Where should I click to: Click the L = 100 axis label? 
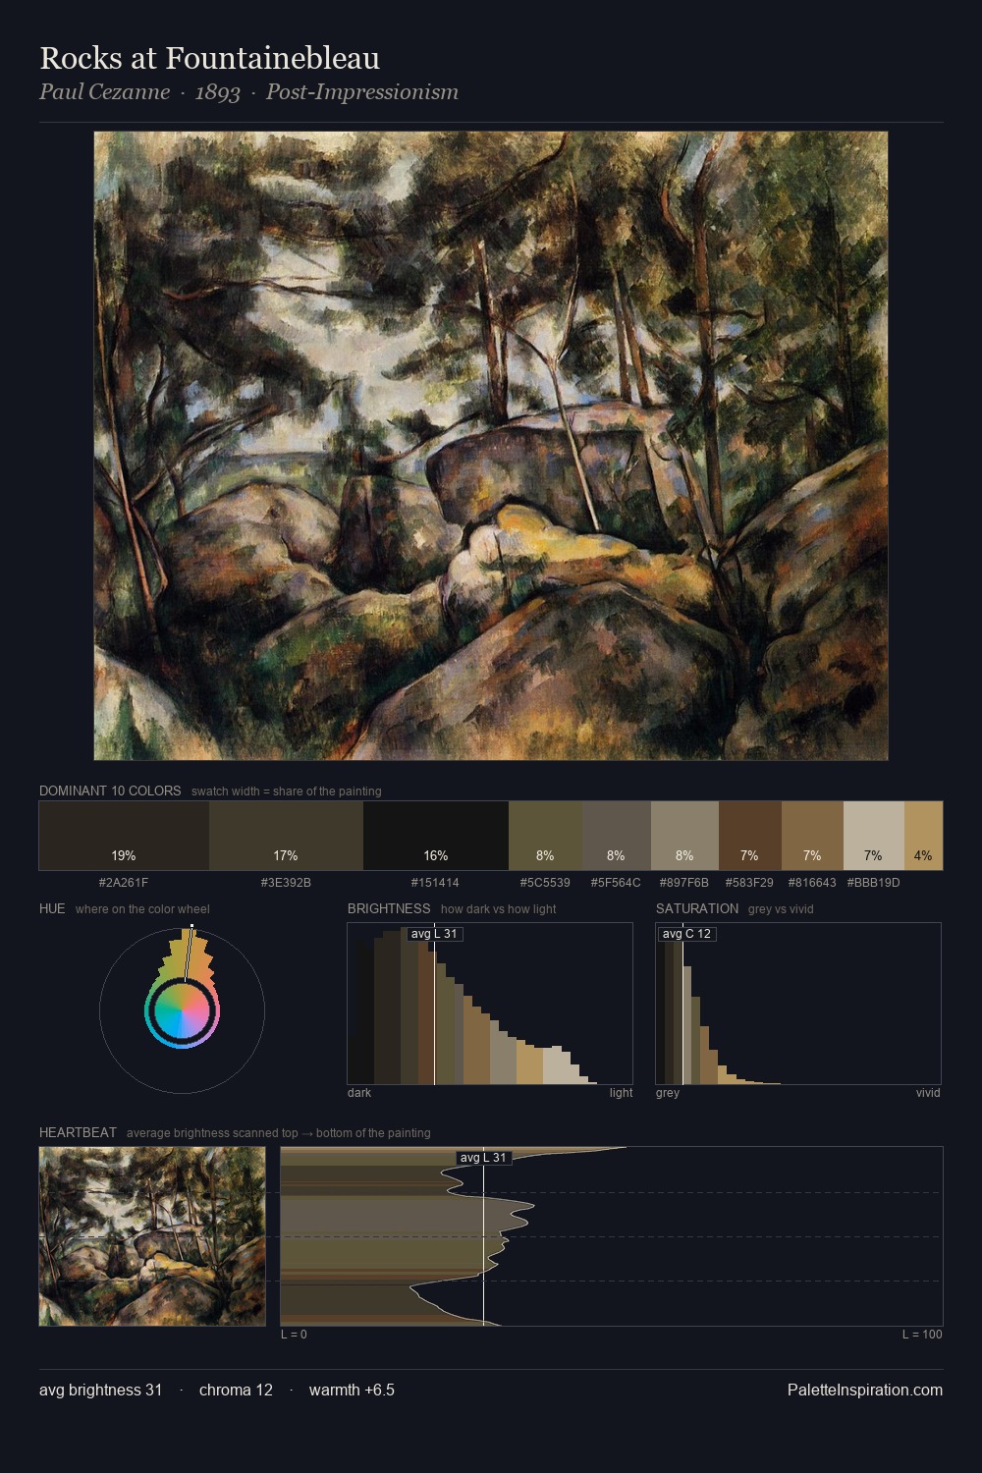point(922,1335)
